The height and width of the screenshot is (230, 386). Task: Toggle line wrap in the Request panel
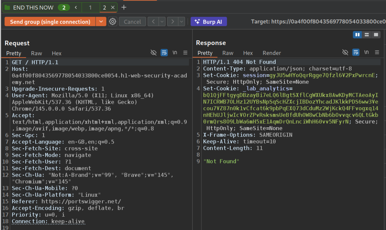click(x=164, y=53)
